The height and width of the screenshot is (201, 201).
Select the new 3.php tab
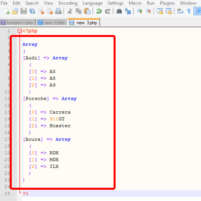(x=84, y=23)
